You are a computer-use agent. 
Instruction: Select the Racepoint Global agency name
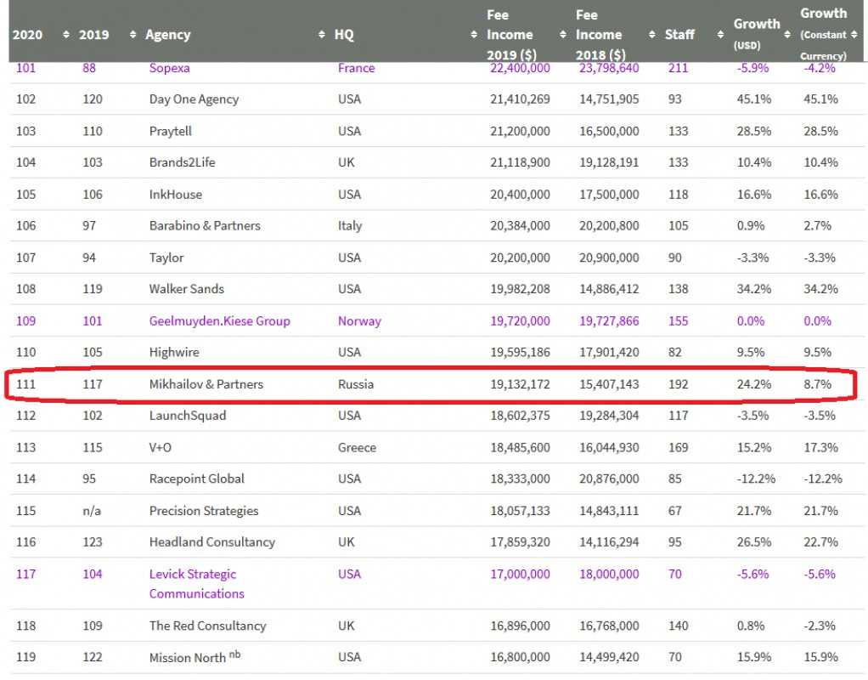click(x=196, y=479)
